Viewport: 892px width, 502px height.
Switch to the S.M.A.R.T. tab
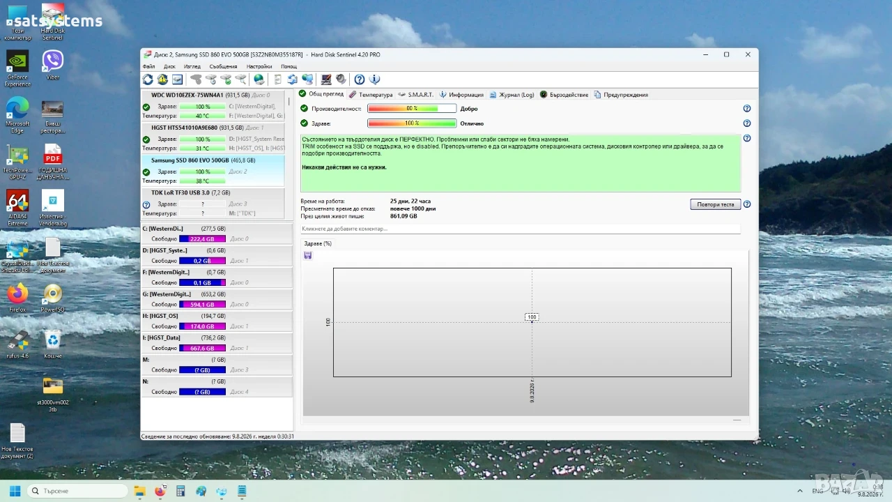click(415, 95)
